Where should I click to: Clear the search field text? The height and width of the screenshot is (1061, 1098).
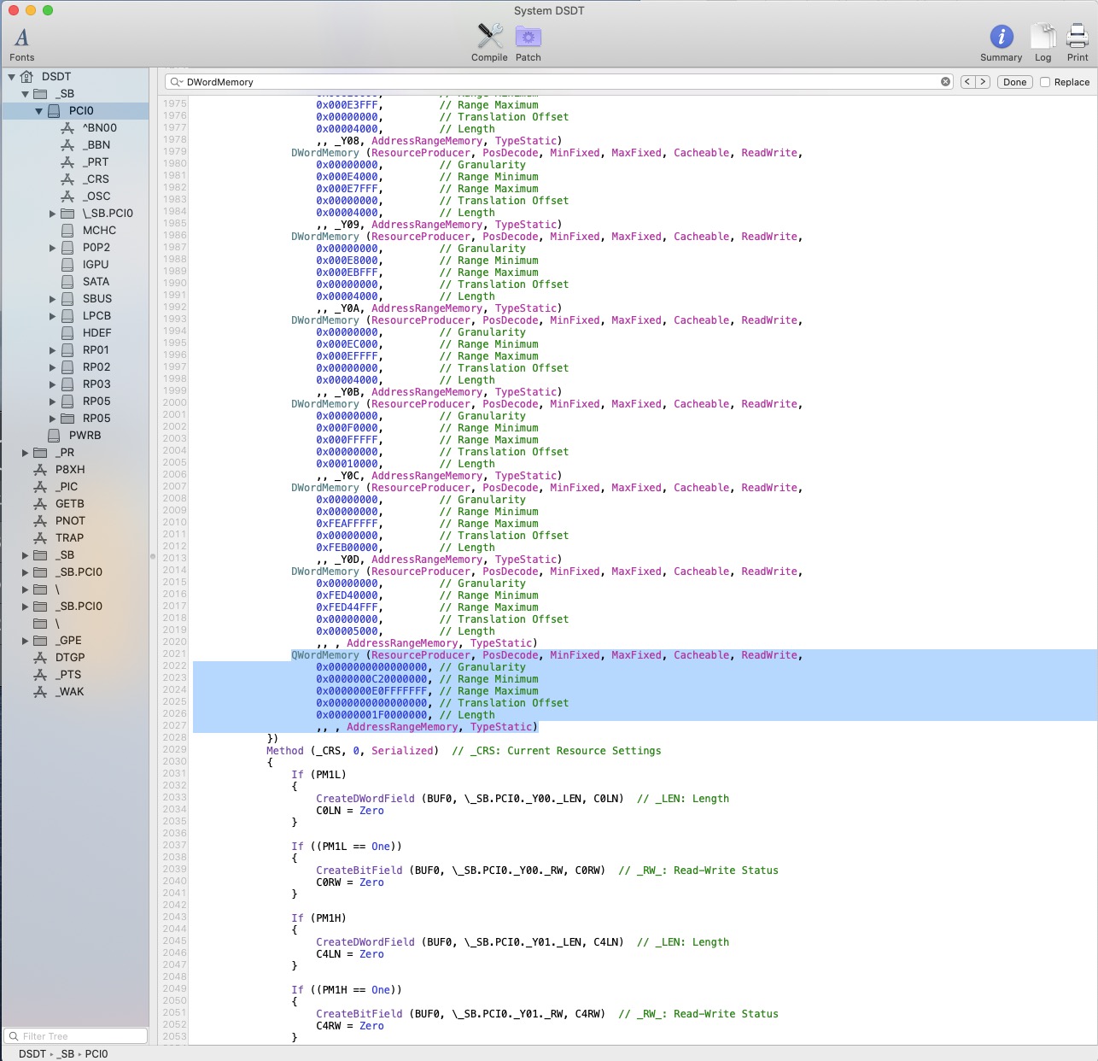pos(945,82)
